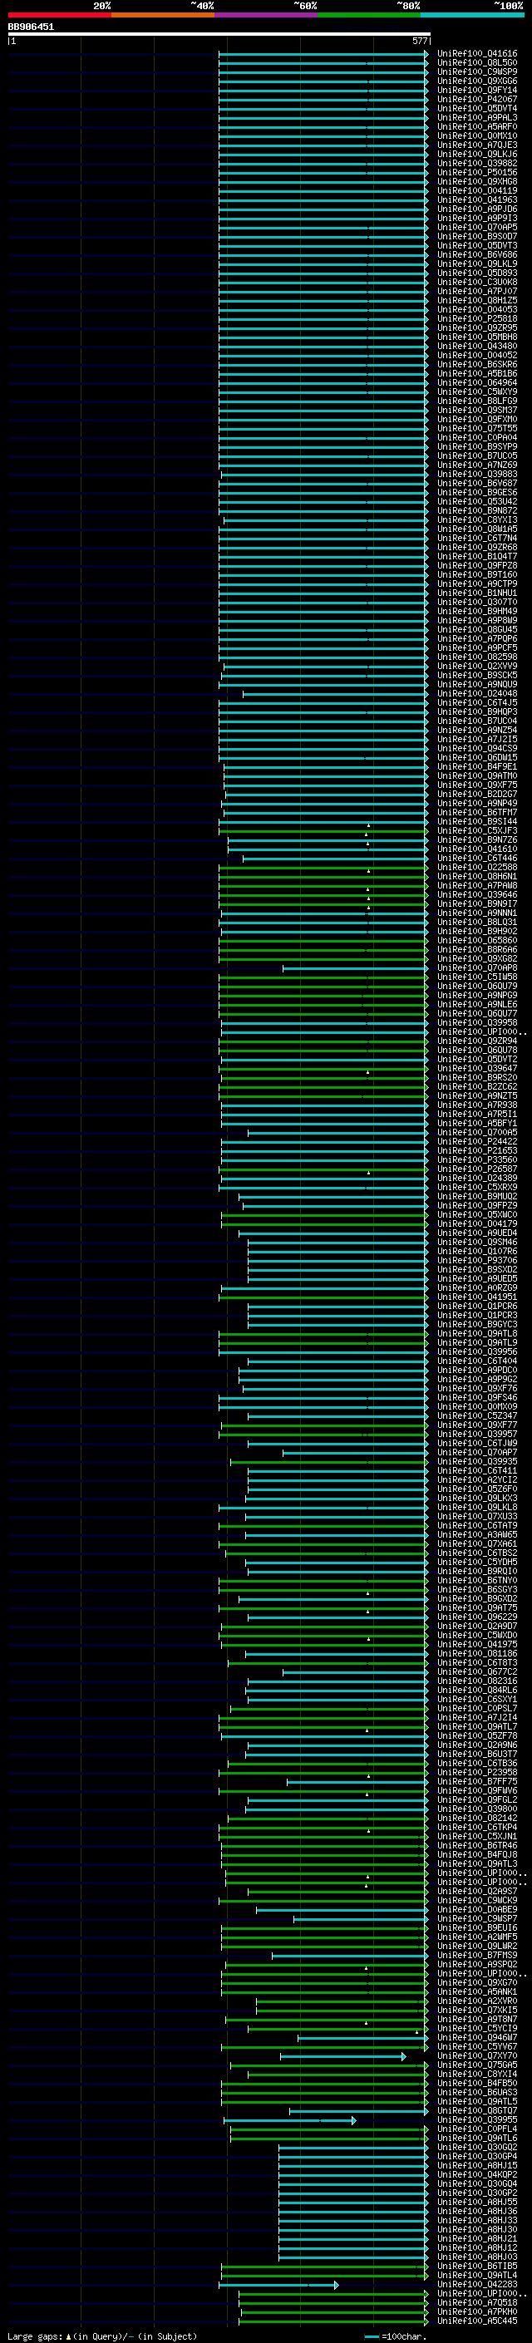Select hit UniRef100_Q9FY14
This screenshot has width=532, height=2343.
(477, 90)
